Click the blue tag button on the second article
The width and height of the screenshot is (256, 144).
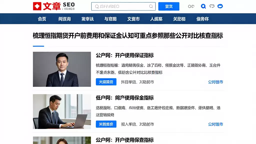point(106,124)
